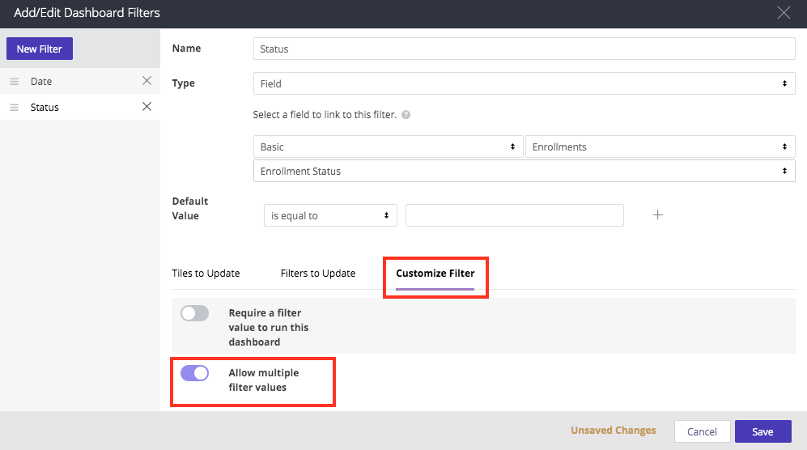The height and width of the screenshot is (450, 807).
Task: Switch to Filters to Update tab
Action: pos(317,274)
